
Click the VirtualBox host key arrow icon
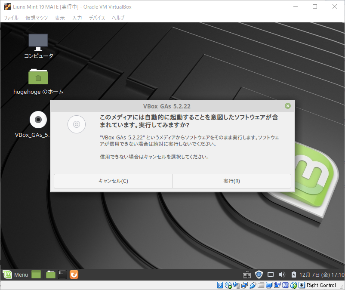click(x=302, y=285)
